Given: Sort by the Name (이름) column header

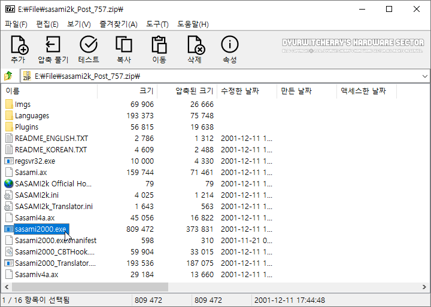Looking at the screenshot, I should [49, 91].
